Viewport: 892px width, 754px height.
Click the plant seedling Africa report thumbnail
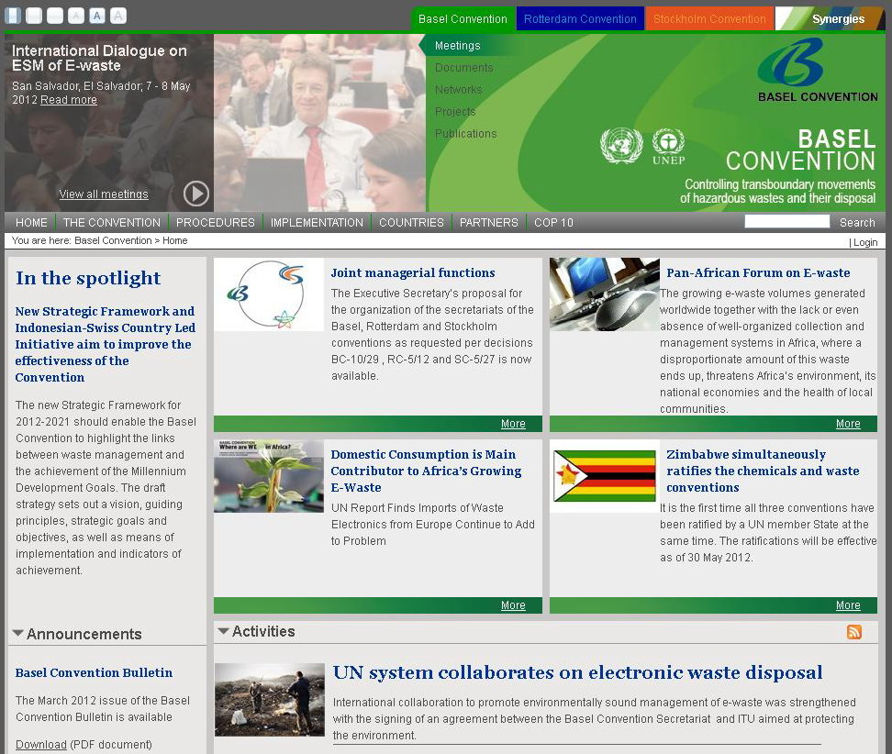[x=269, y=476]
